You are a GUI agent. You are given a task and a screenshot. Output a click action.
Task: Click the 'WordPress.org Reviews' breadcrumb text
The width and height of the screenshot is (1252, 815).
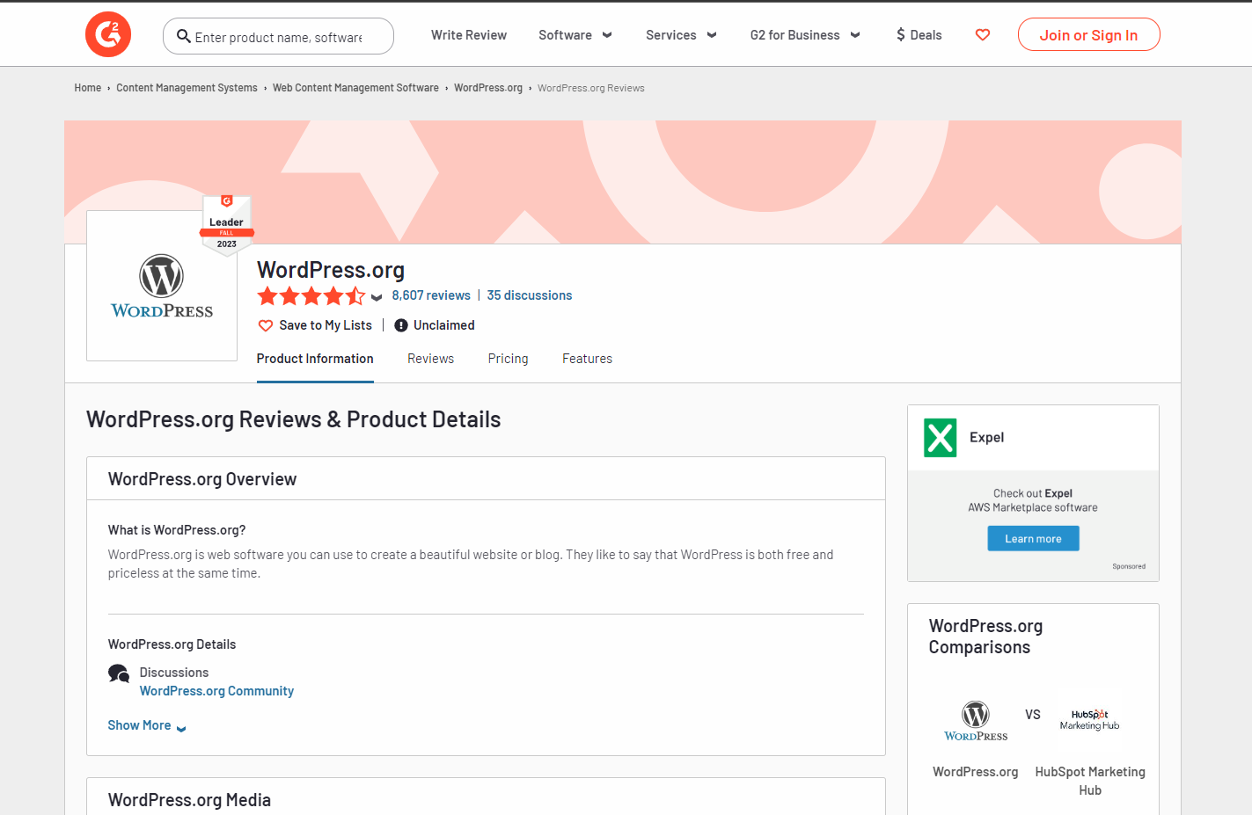tap(591, 88)
